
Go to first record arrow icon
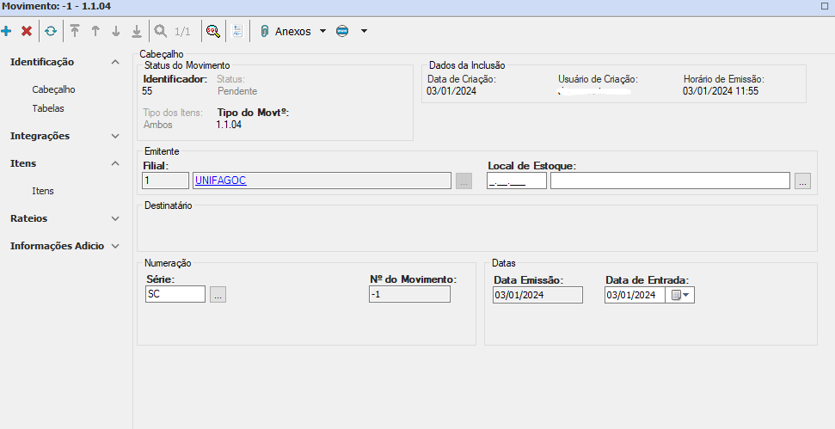pyautogui.click(x=75, y=31)
